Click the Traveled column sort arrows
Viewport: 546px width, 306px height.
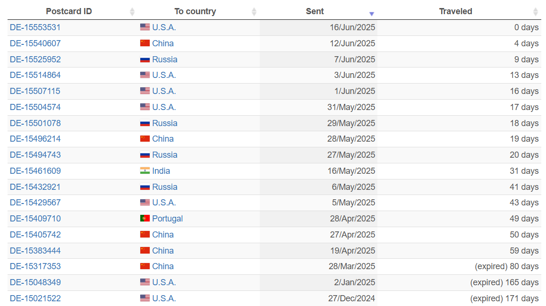[535, 12]
